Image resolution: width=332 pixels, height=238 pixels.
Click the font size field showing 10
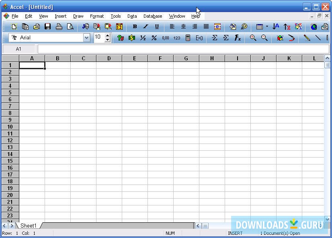point(100,38)
